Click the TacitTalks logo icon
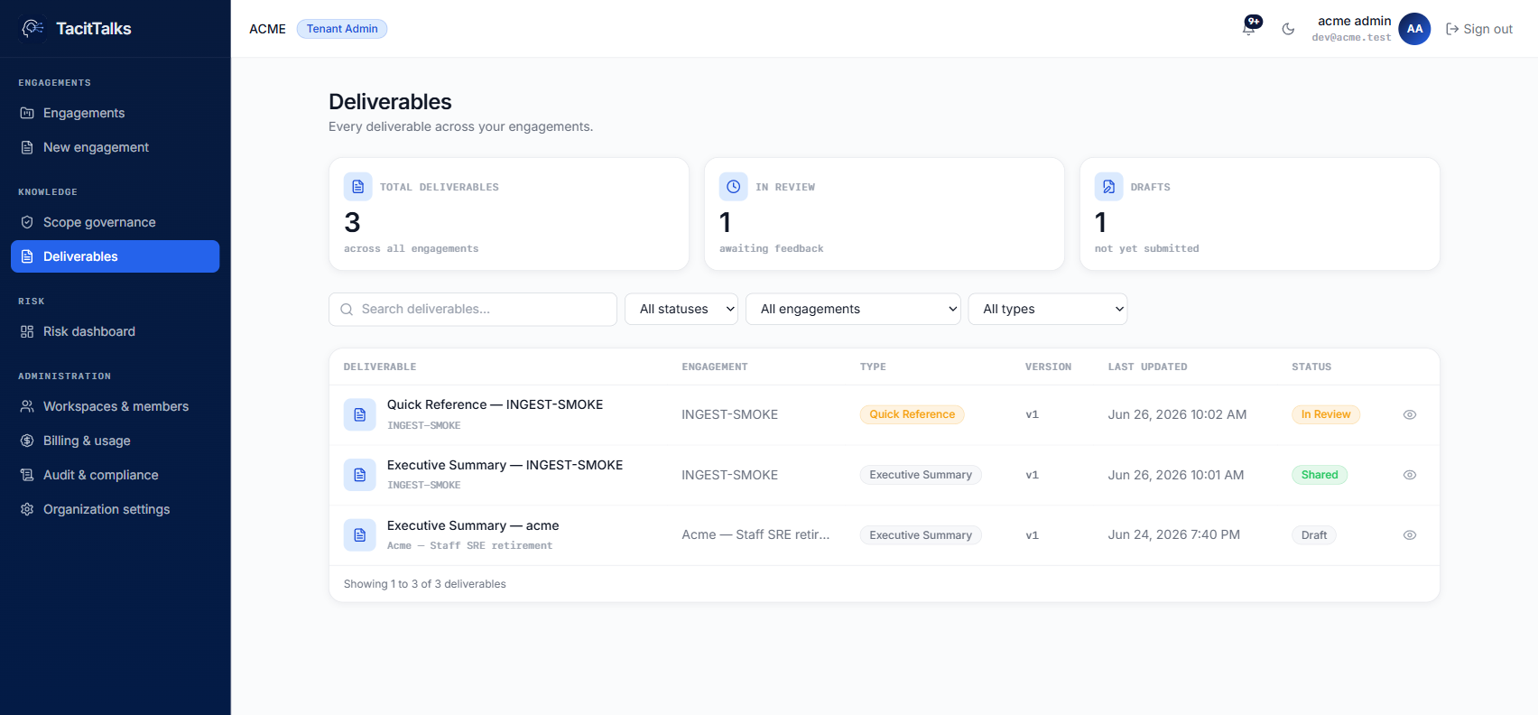This screenshot has height=715, width=1538. click(32, 29)
